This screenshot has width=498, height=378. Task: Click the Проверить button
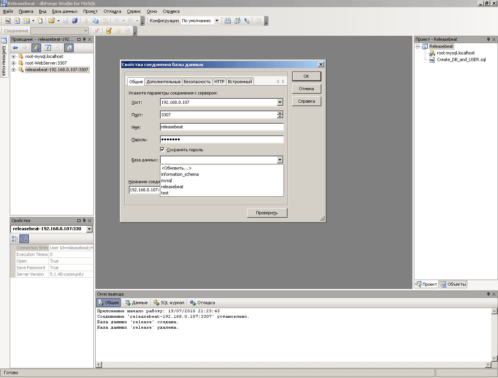coord(267,213)
